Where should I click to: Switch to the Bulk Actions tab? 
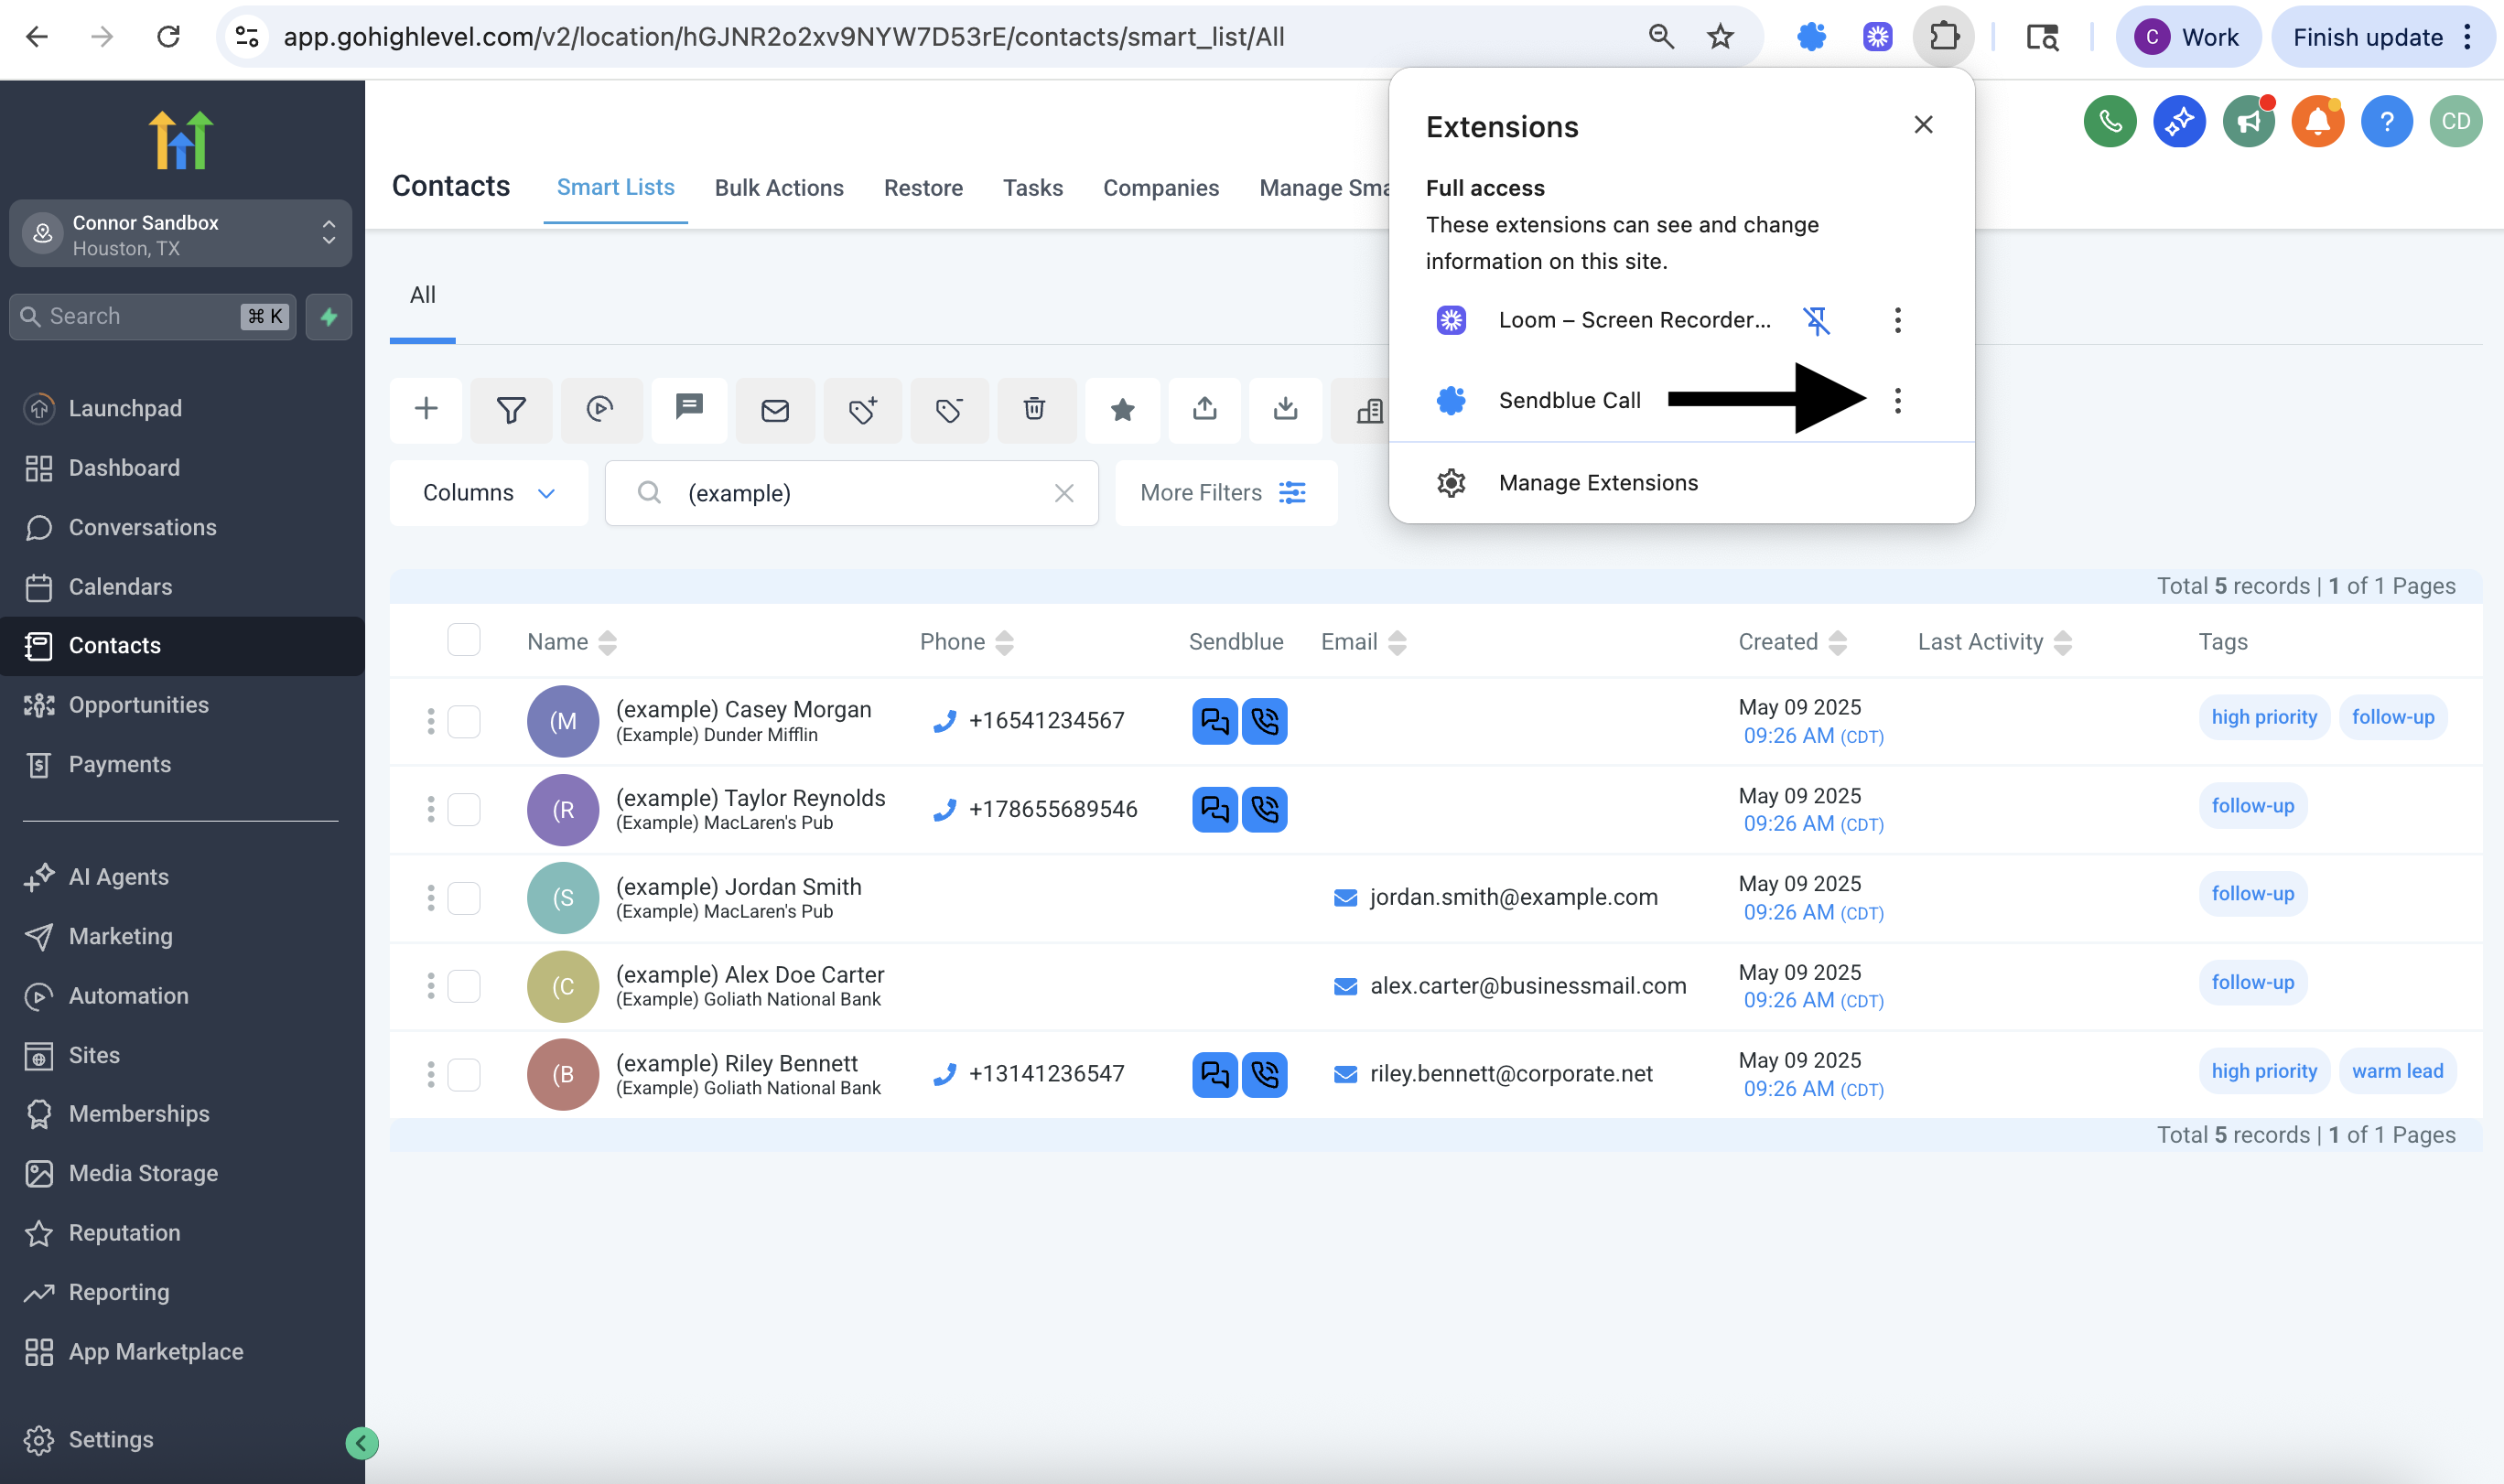pos(779,188)
